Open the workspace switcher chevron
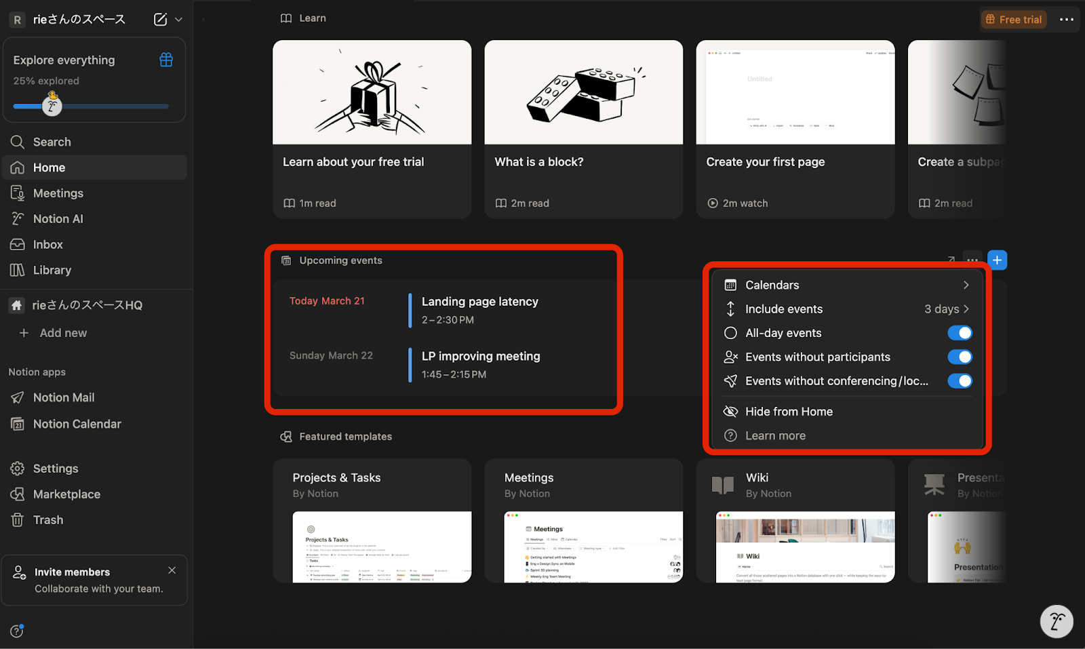This screenshot has height=649, width=1085. click(178, 19)
